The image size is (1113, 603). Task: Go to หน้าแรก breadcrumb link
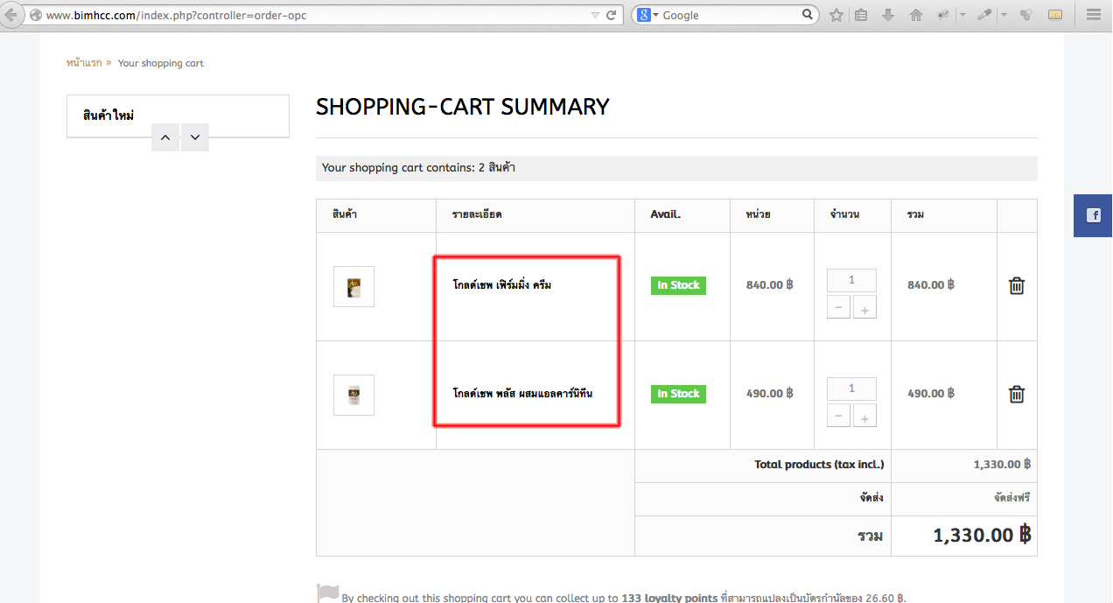click(x=84, y=63)
